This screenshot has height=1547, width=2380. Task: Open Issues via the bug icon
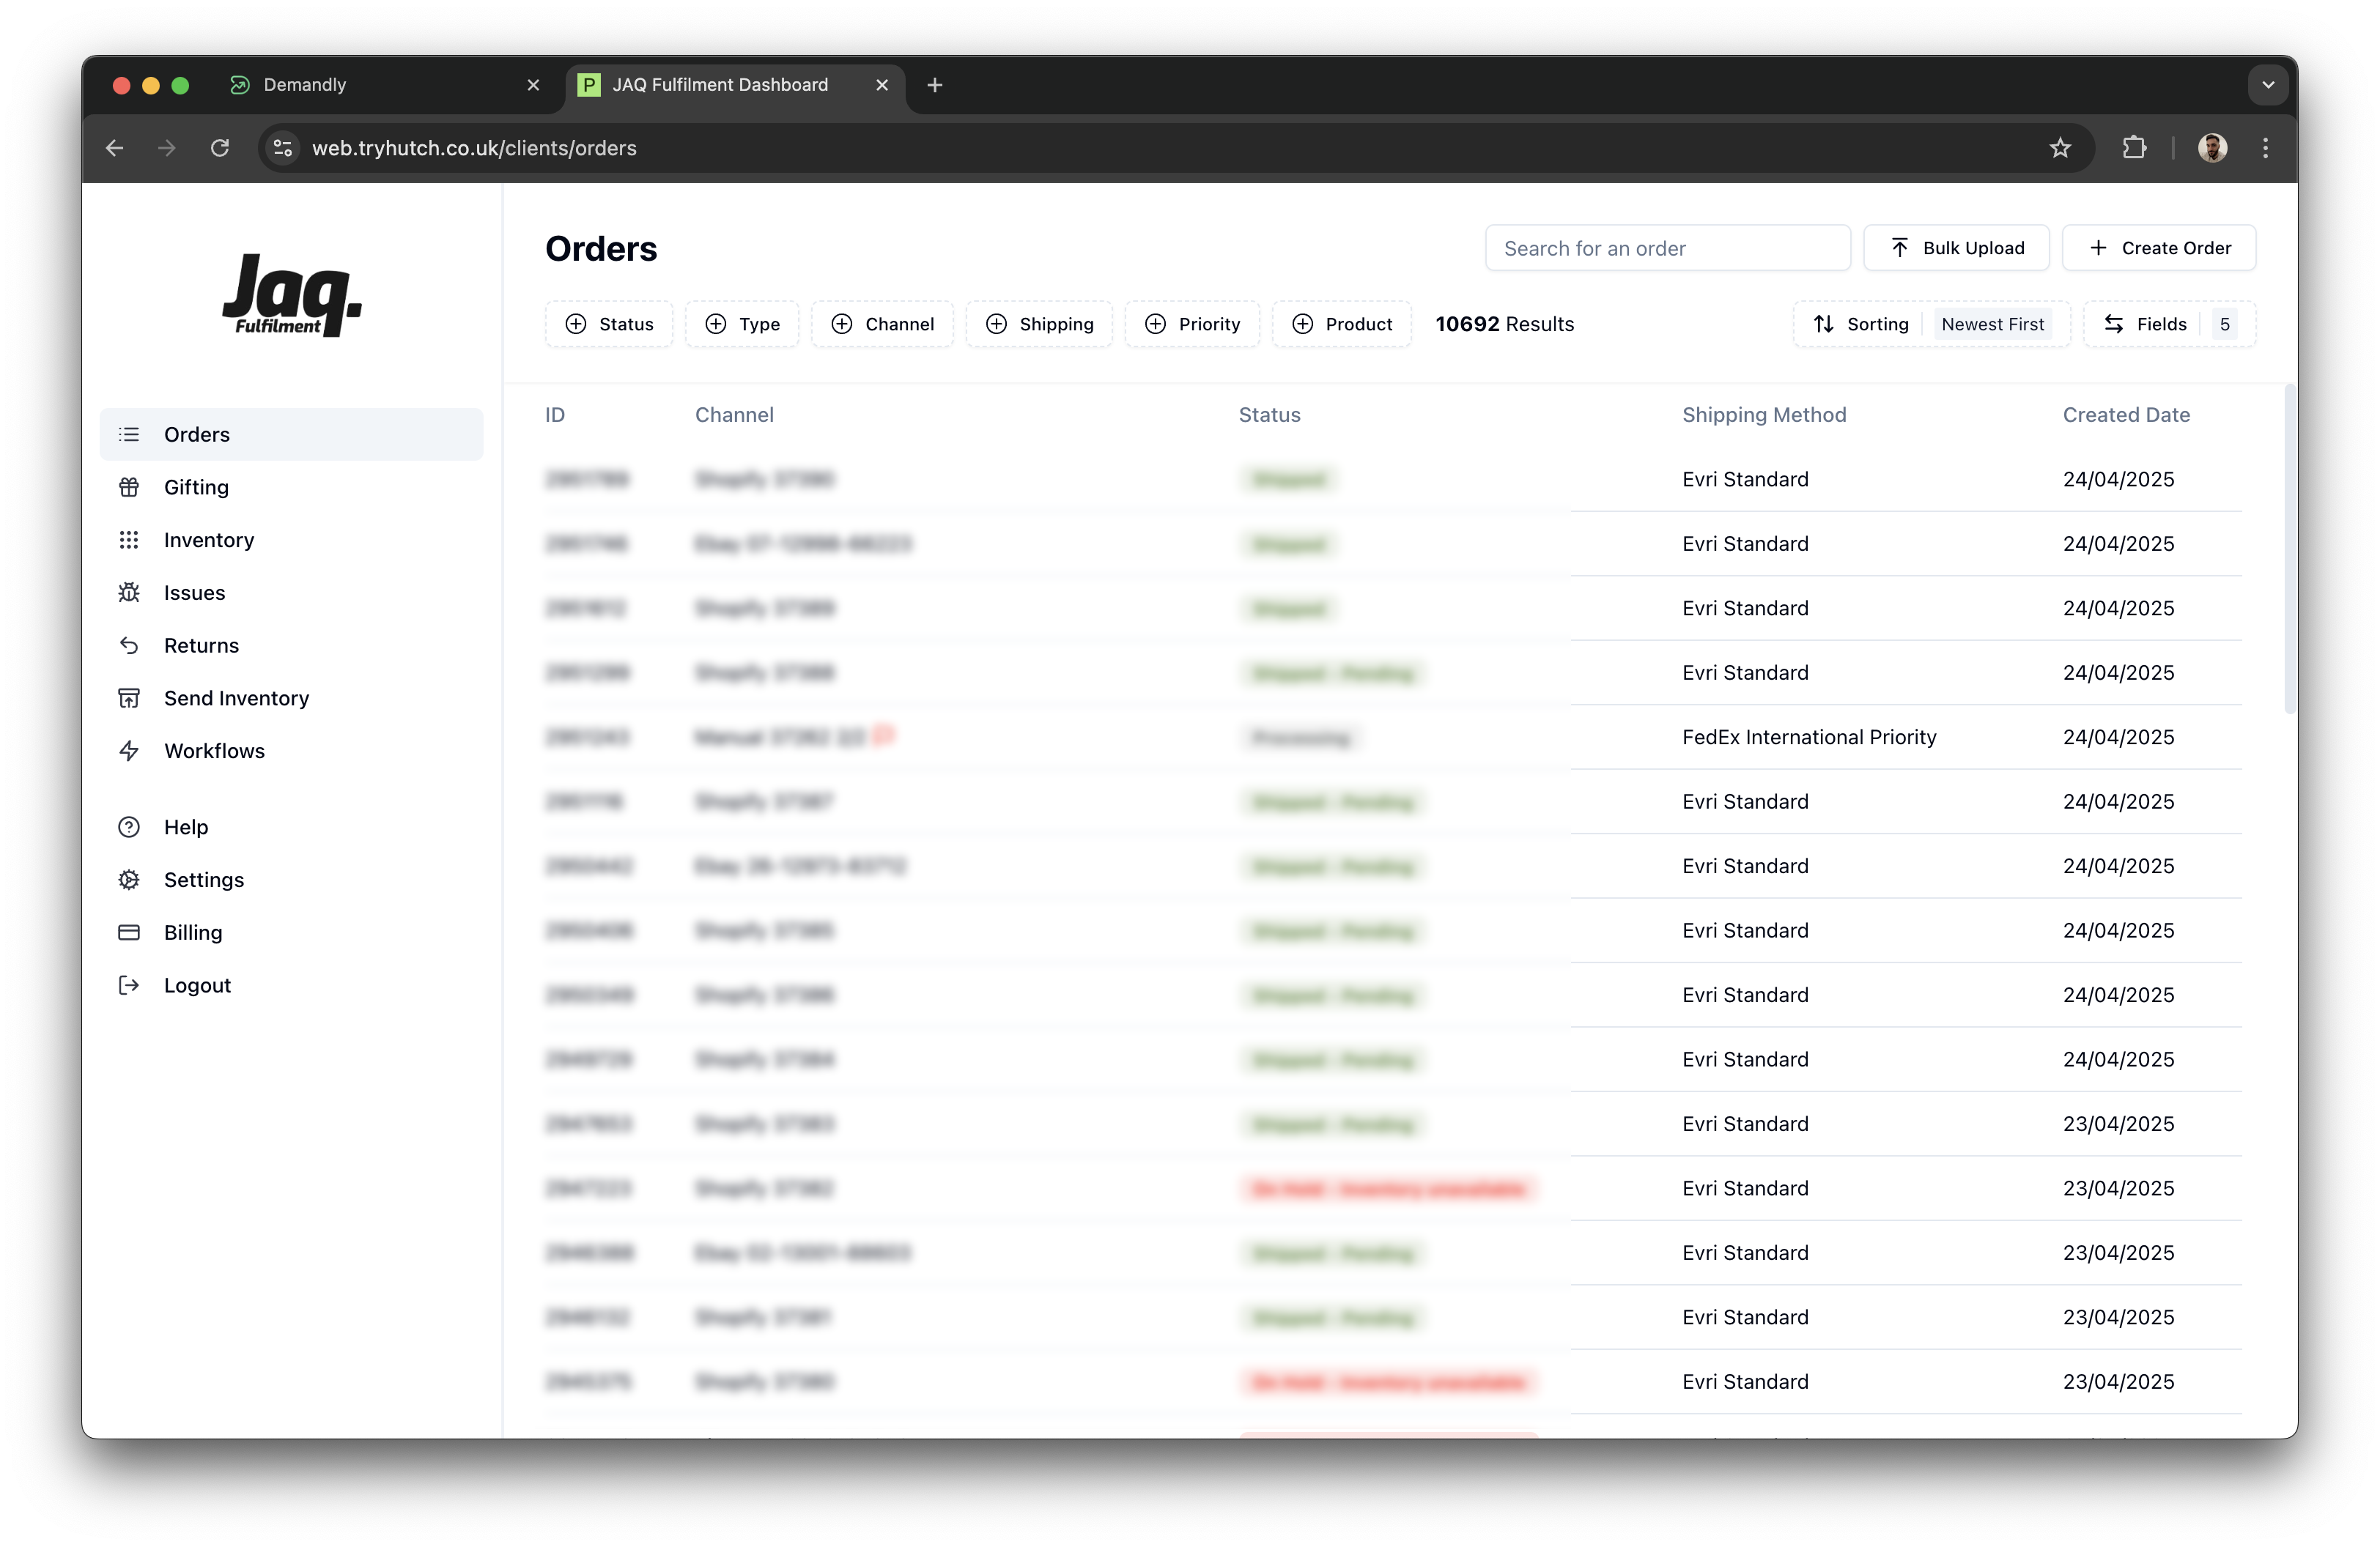click(129, 593)
